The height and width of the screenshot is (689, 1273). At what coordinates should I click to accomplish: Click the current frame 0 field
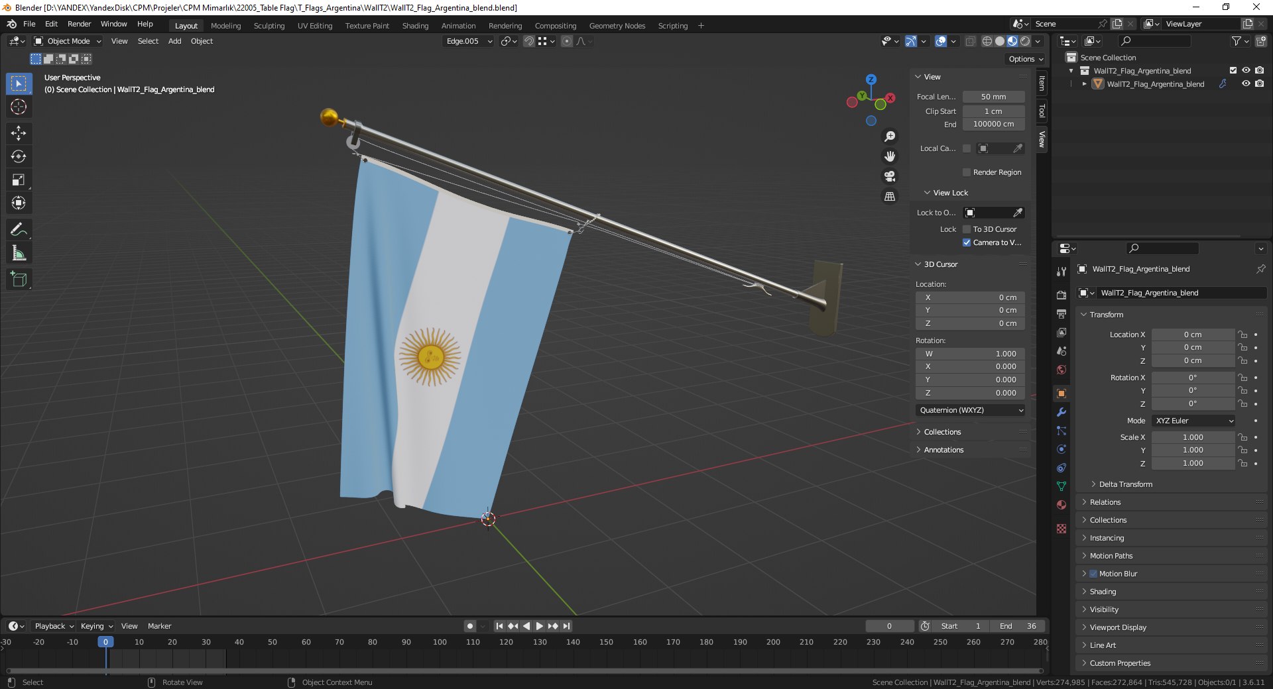pos(889,626)
